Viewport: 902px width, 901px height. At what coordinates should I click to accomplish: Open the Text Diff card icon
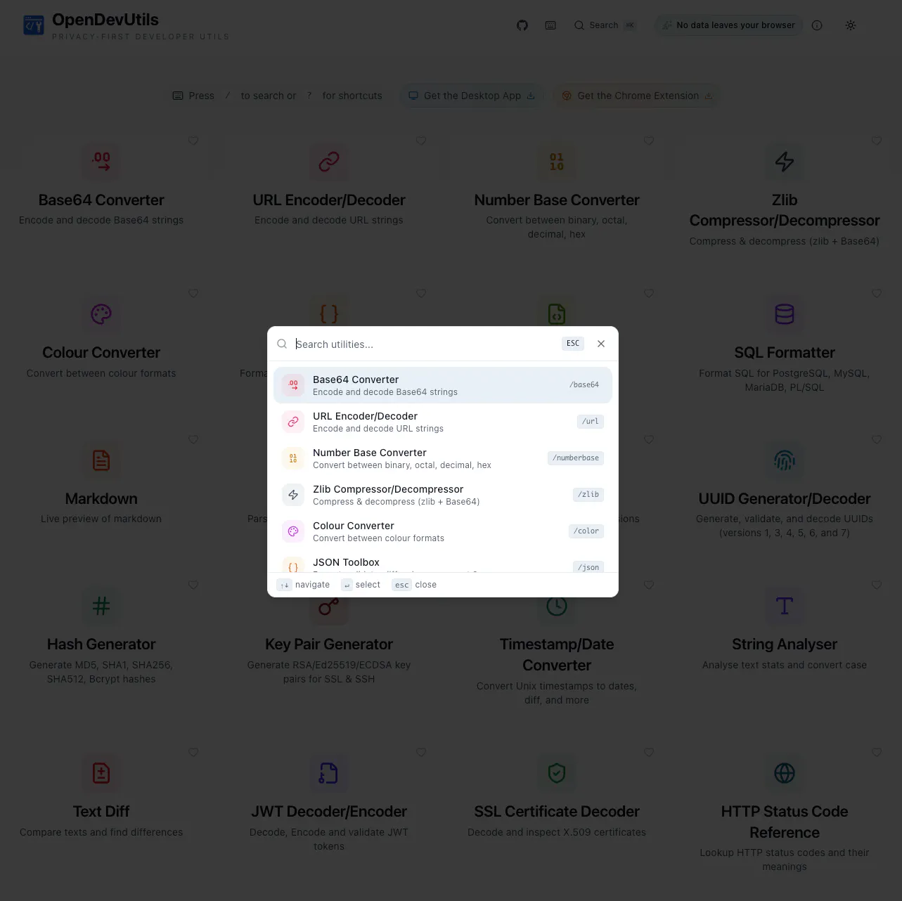pyautogui.click(x=101, y=773)
